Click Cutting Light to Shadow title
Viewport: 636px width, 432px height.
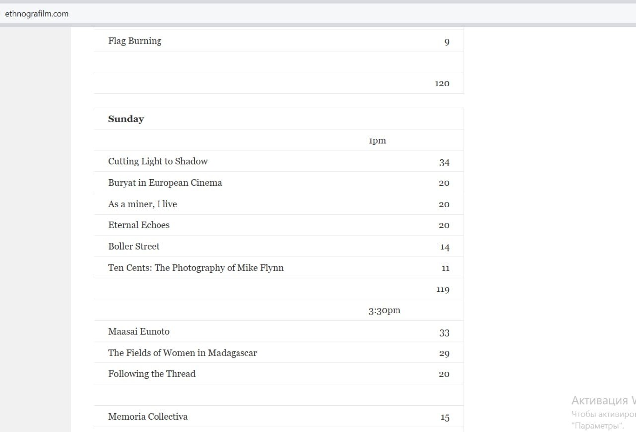point(158,161)
